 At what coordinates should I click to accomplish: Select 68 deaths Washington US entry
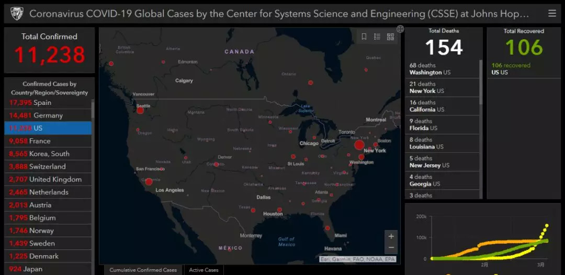pyautogui.click(x=442, y=69)
